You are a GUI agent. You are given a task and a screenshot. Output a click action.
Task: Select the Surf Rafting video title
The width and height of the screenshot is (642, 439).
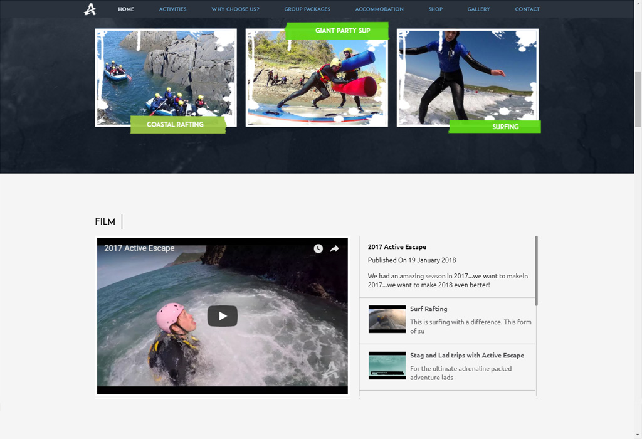click(x=429, y=309)
